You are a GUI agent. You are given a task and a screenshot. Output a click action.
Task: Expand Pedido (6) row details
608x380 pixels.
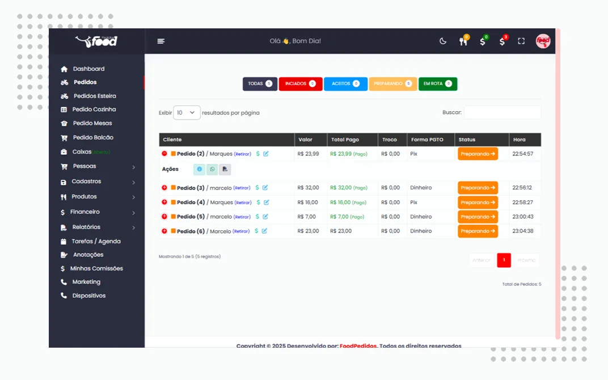tap(164, 231)
